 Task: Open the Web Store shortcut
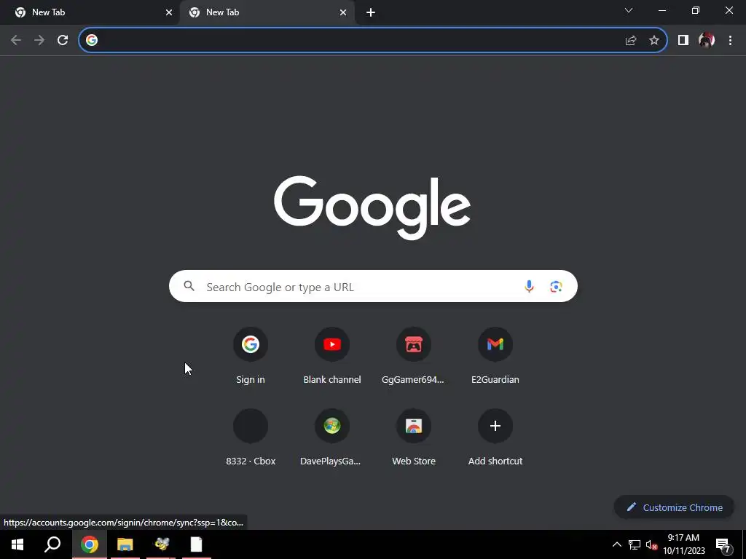pyautogui.click(x=414, y=437)
